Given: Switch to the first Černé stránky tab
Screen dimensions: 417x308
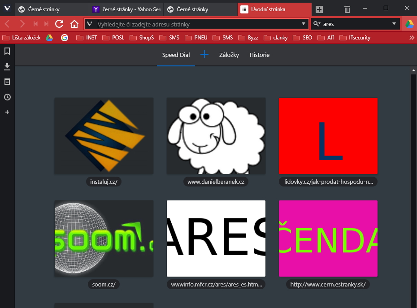Looking at the screenshot, I should [x=52, y=9].
